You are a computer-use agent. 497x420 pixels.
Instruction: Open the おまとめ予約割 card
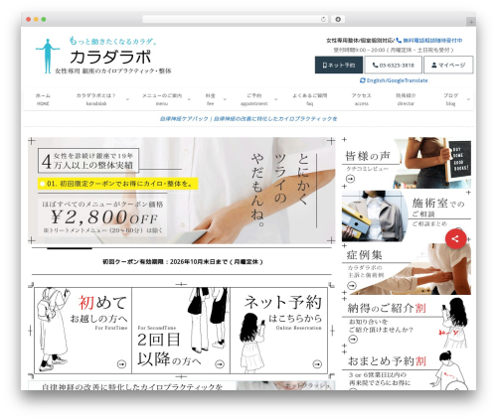pyautogui.click(x=407, y=371)
